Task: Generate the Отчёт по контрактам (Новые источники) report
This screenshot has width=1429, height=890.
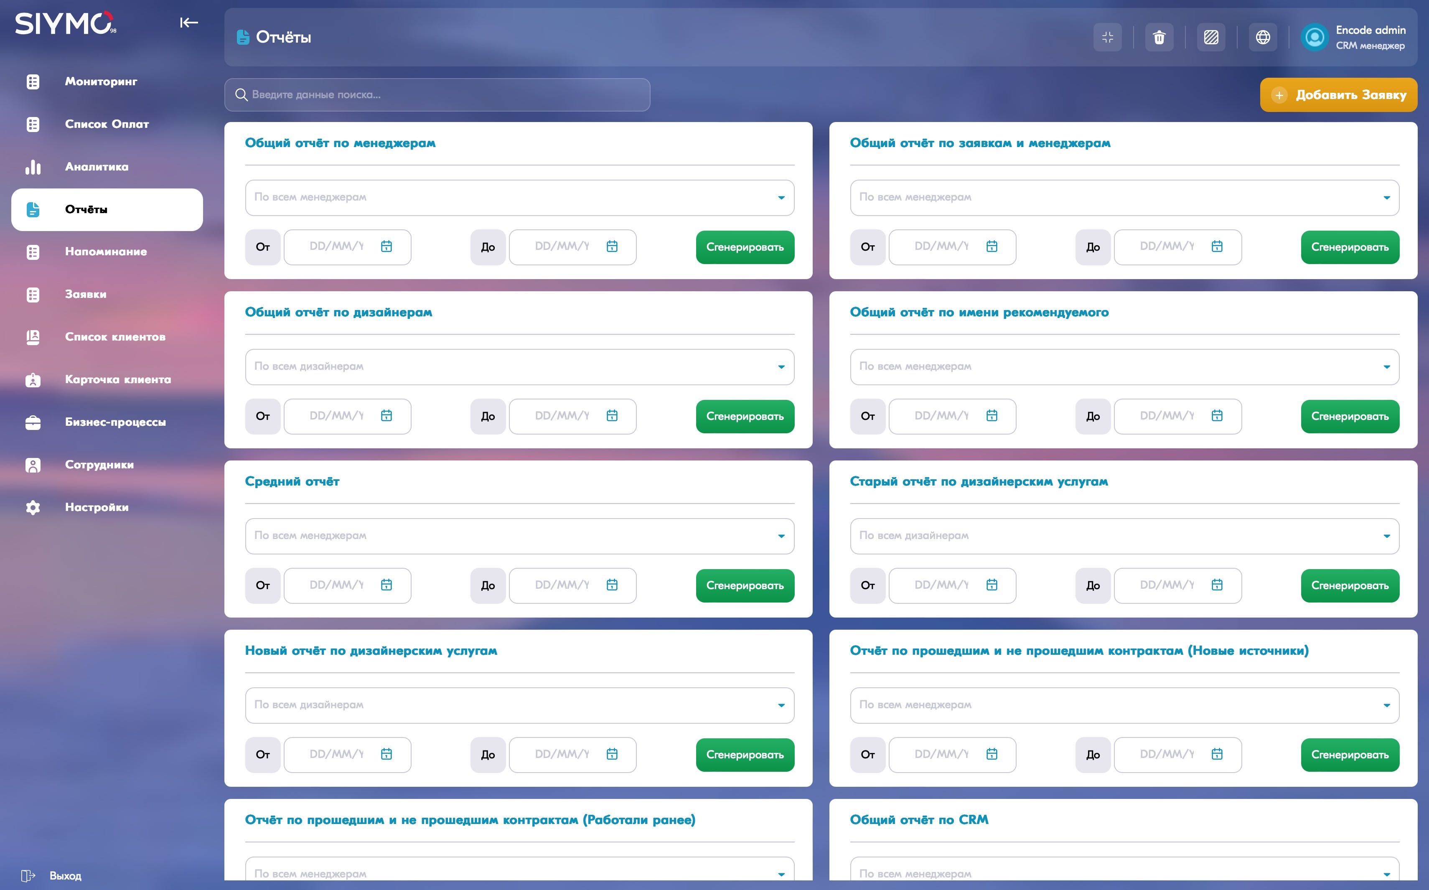Action: [x=1350, y=755]
